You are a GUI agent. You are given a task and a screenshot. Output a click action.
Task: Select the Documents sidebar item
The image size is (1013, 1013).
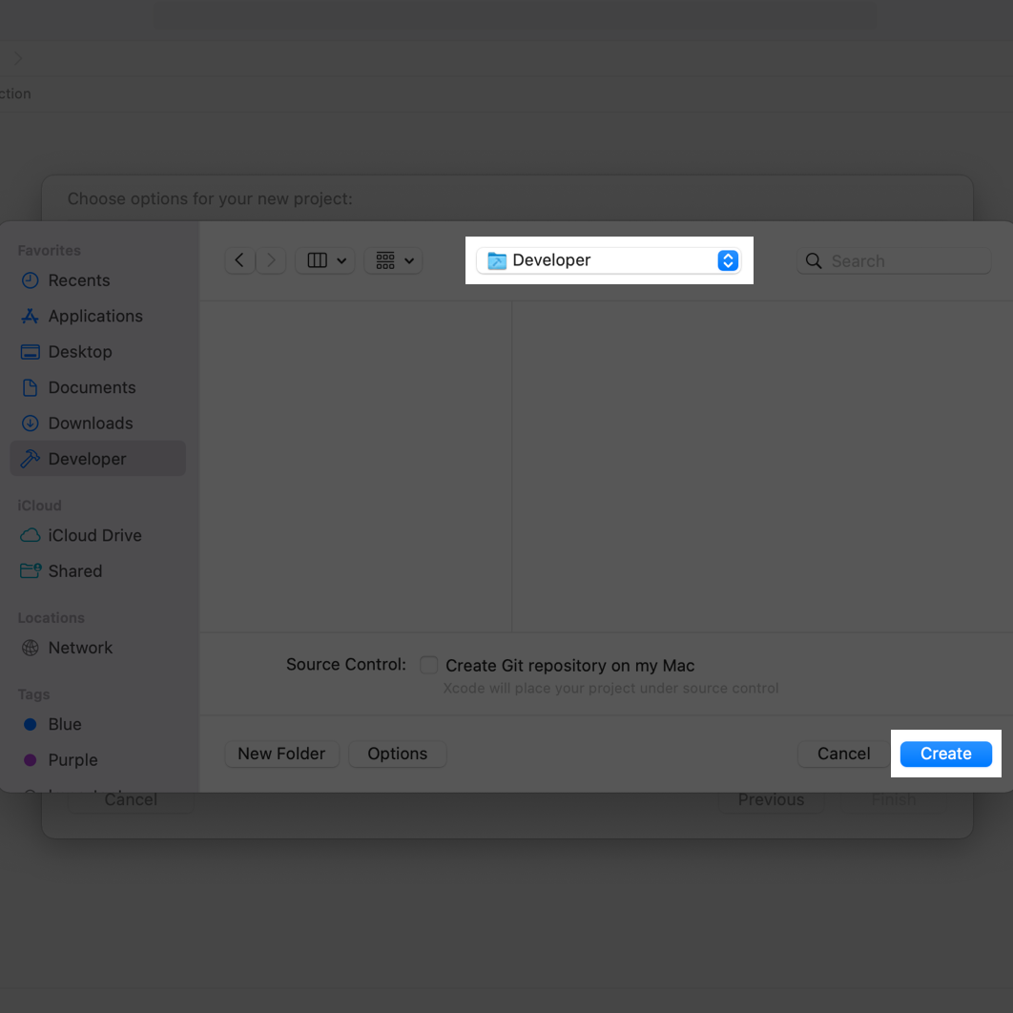click(x=92, y=387)
